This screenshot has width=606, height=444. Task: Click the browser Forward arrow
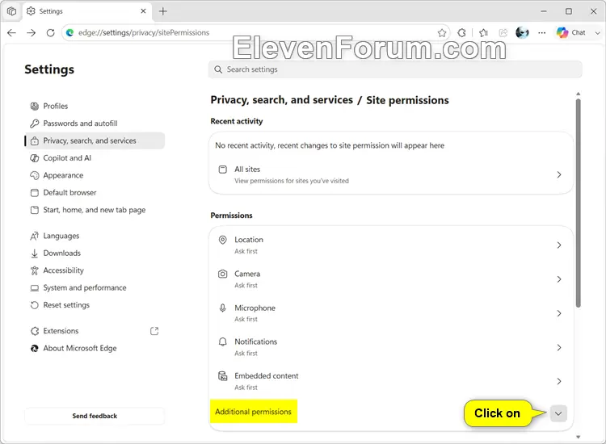pos(32,33)
